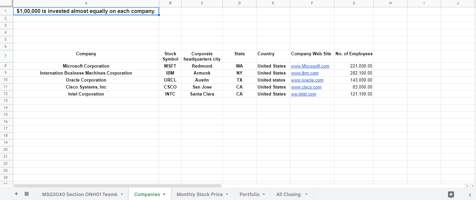Select 'State' header cell

(x=239, y=56)
